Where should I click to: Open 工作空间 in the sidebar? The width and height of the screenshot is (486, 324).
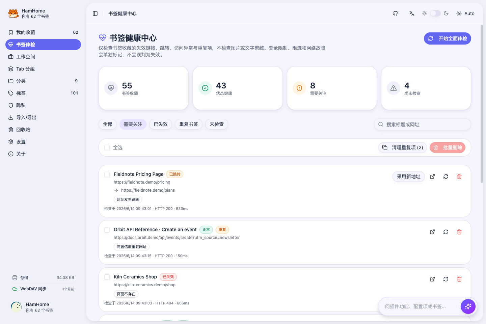coord(43,57)
